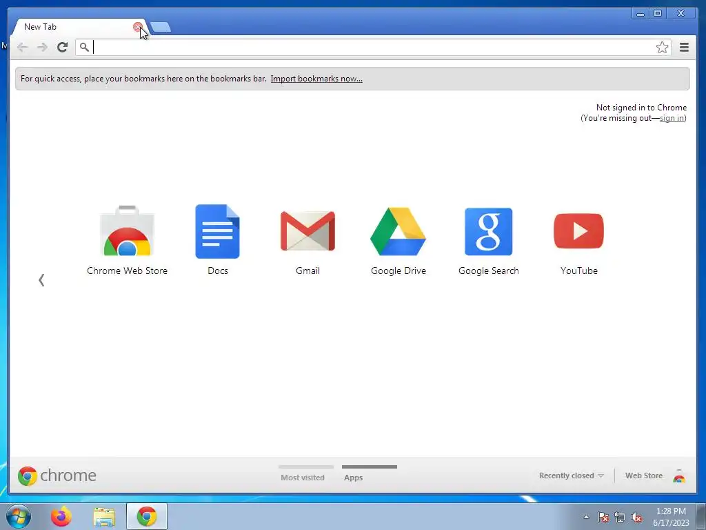
Task: Click the Web Store icon in the footer
Action: (x=679, y=476)
